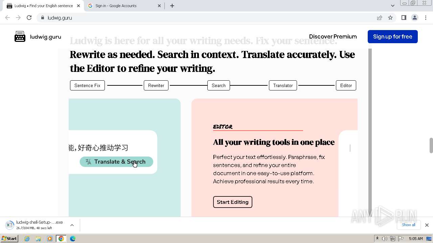Image resolution: width=433 pixels, height=243 pixels.
Task: Bookmark this page with the star icon
Action: click(390, 18)
